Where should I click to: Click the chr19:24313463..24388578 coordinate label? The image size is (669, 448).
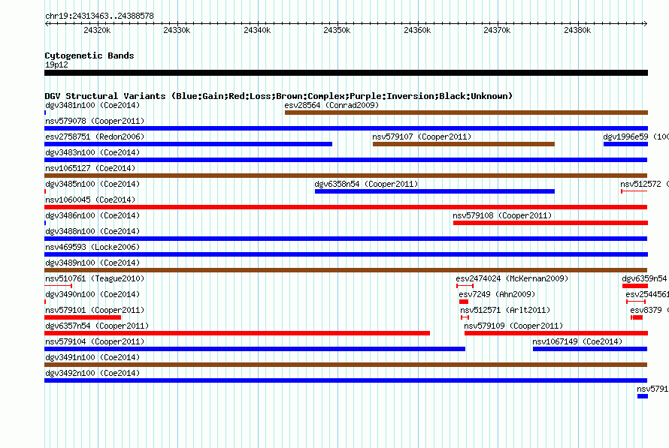tap(99, 16)
